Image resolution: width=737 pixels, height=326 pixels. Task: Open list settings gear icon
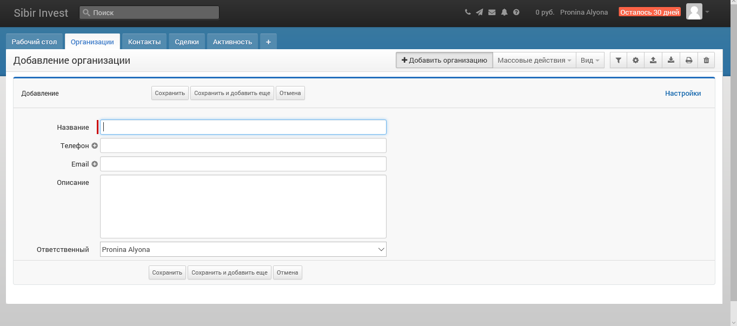pyautogui.click(x=636, y=61)
